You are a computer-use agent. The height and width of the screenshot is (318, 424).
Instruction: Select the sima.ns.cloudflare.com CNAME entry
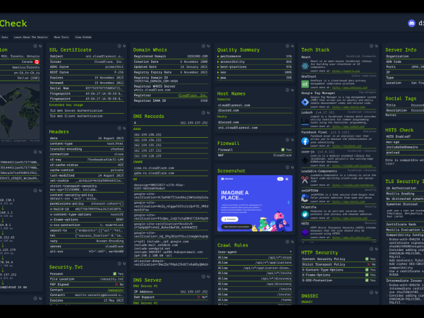point(154,168)
